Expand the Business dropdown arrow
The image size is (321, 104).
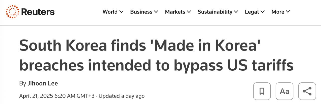pyautogui.click(x=156, y=12)
